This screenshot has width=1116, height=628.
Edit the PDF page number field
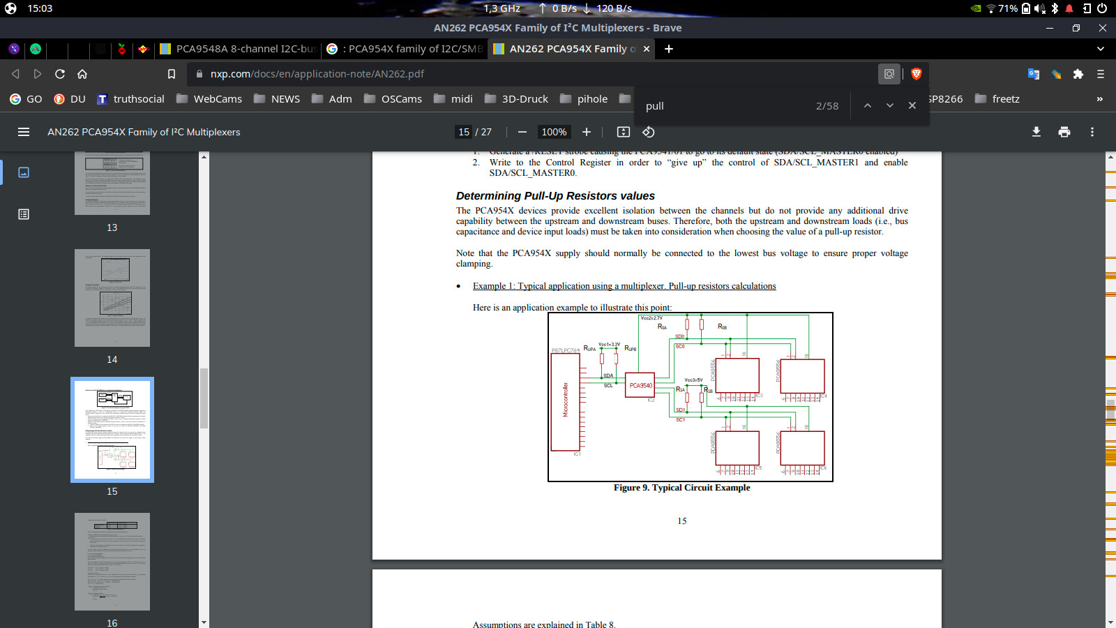click(x=464, y=132)
